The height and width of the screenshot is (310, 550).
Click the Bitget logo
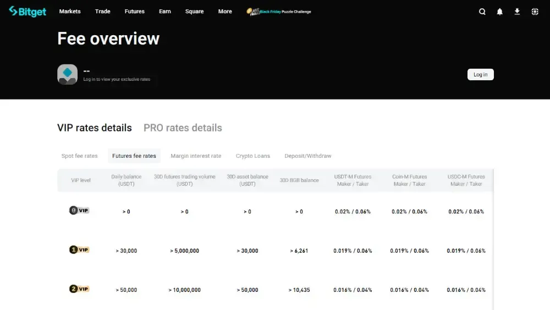(28, 12)
